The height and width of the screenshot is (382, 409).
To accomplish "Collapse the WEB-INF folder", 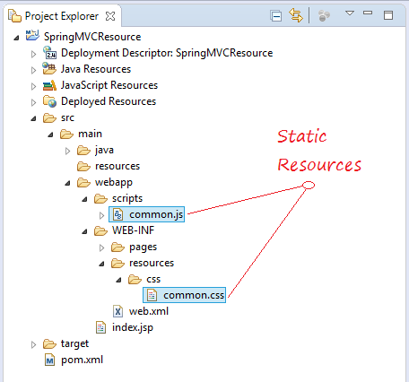I will [84, 231].
